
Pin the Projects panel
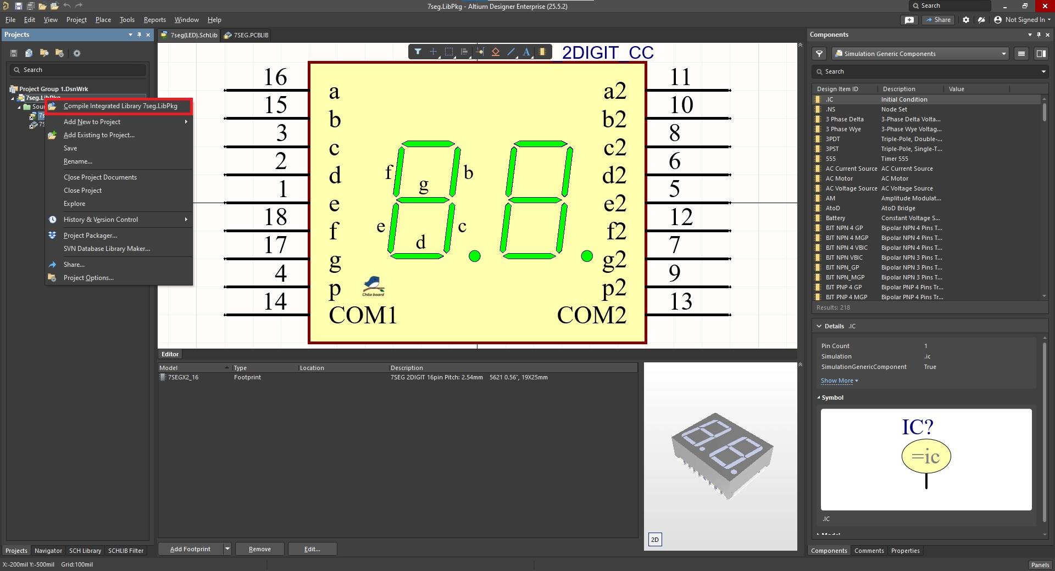[x=139, y=35]
